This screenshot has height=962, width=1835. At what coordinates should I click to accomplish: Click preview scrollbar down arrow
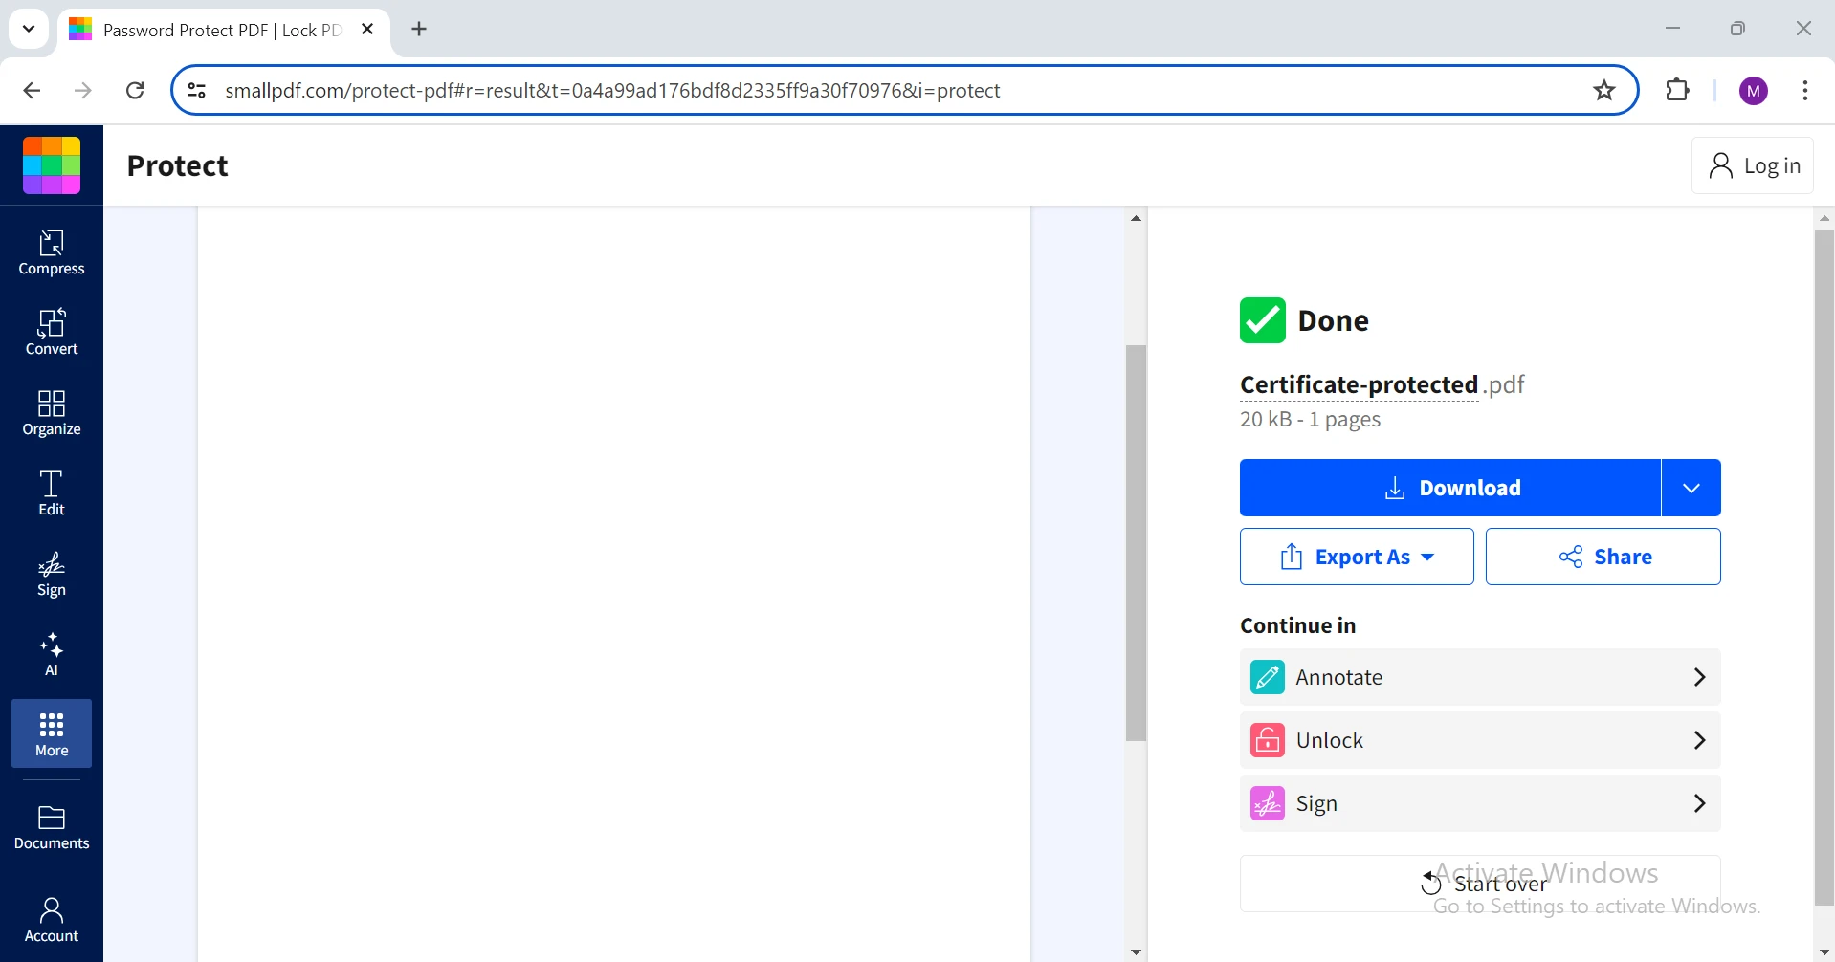click(1136, 951)
